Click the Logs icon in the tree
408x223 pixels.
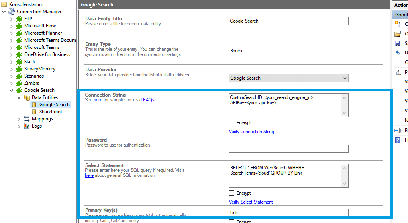point(27,126)
